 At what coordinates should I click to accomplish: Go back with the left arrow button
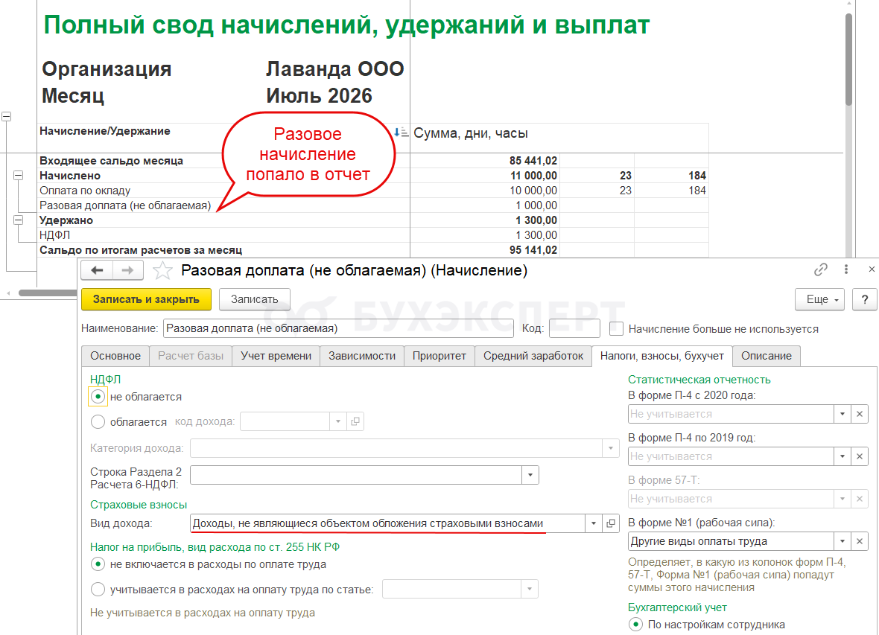97,270
